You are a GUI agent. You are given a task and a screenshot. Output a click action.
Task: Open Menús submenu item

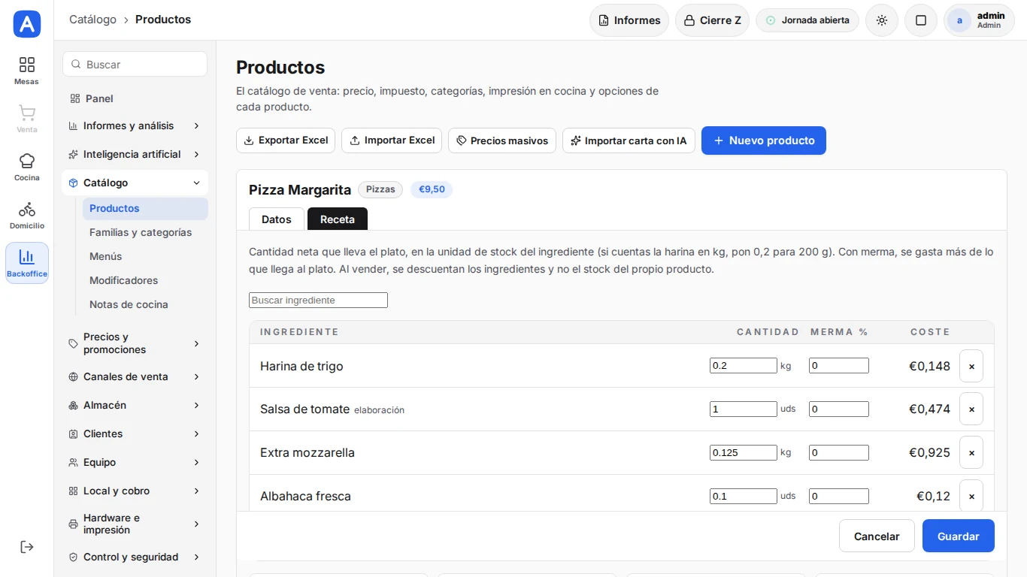(145, 256)
